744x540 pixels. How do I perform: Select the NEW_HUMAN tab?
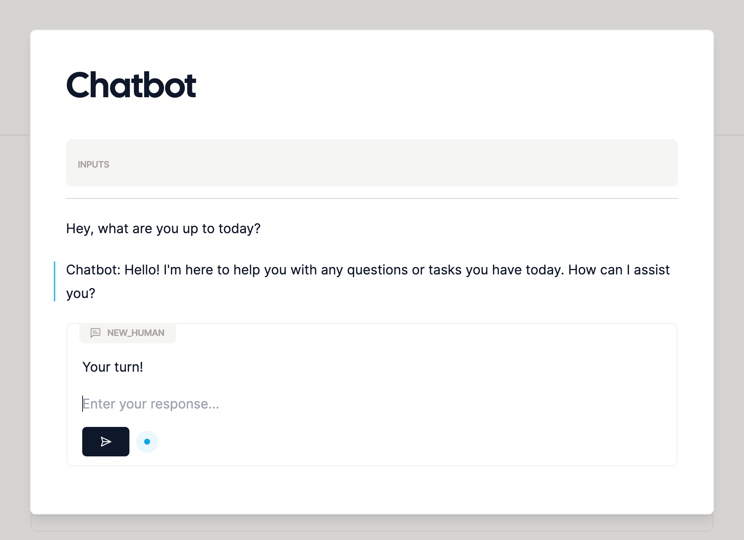(128, 333)
